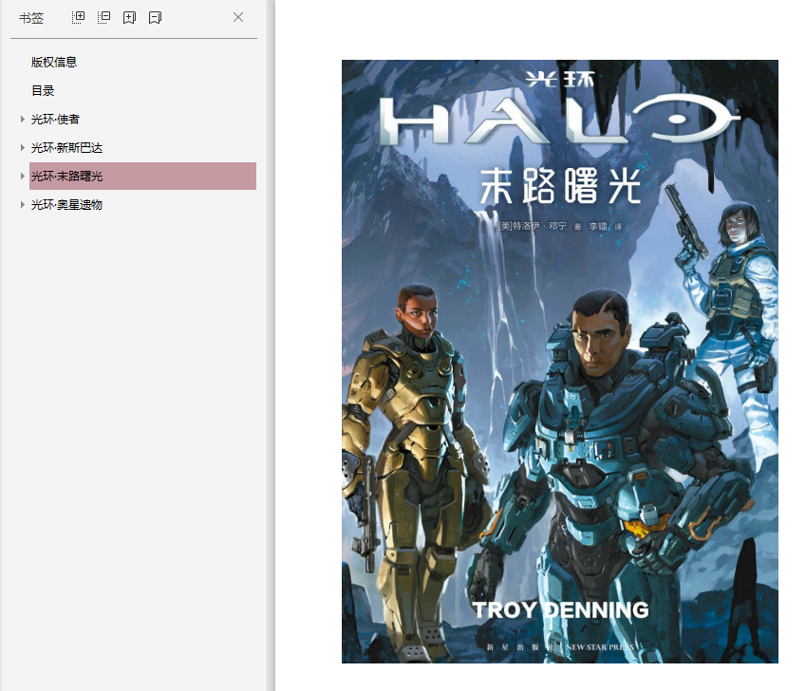Viewport: 806px width, 691px height.
Task: Click the 末路曙光 title on cover
Action: point(560,186)
